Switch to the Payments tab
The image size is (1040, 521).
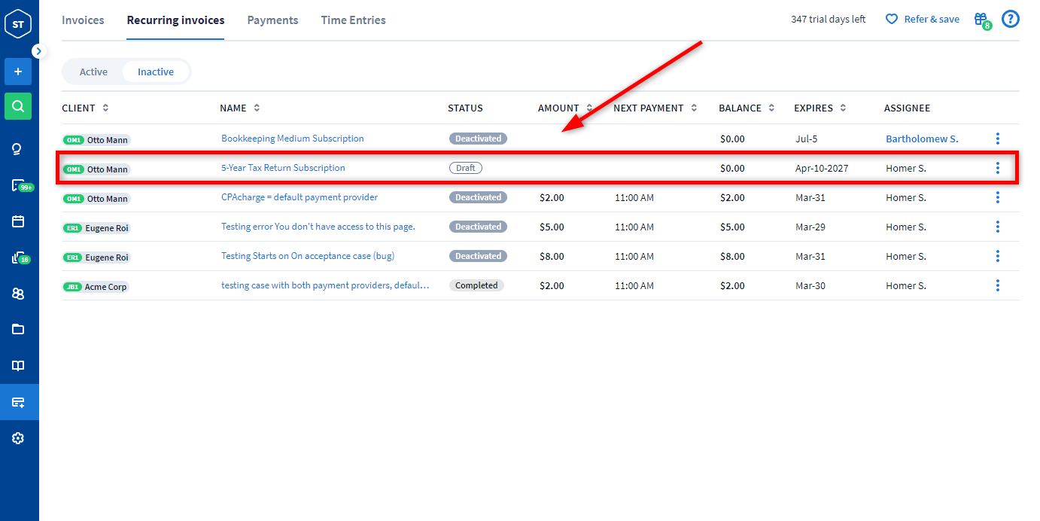[272, 20]
